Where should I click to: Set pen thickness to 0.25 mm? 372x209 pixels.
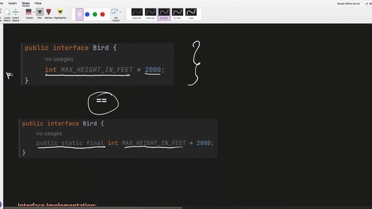137,14
